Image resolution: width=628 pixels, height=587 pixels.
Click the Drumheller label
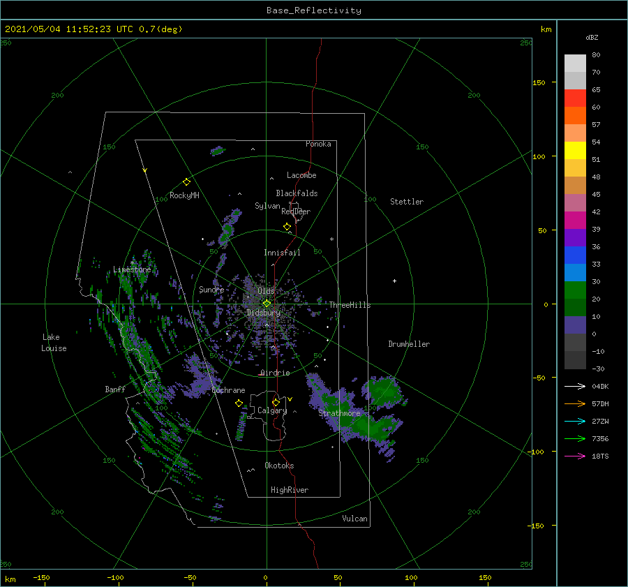click(x=409, y=344)
